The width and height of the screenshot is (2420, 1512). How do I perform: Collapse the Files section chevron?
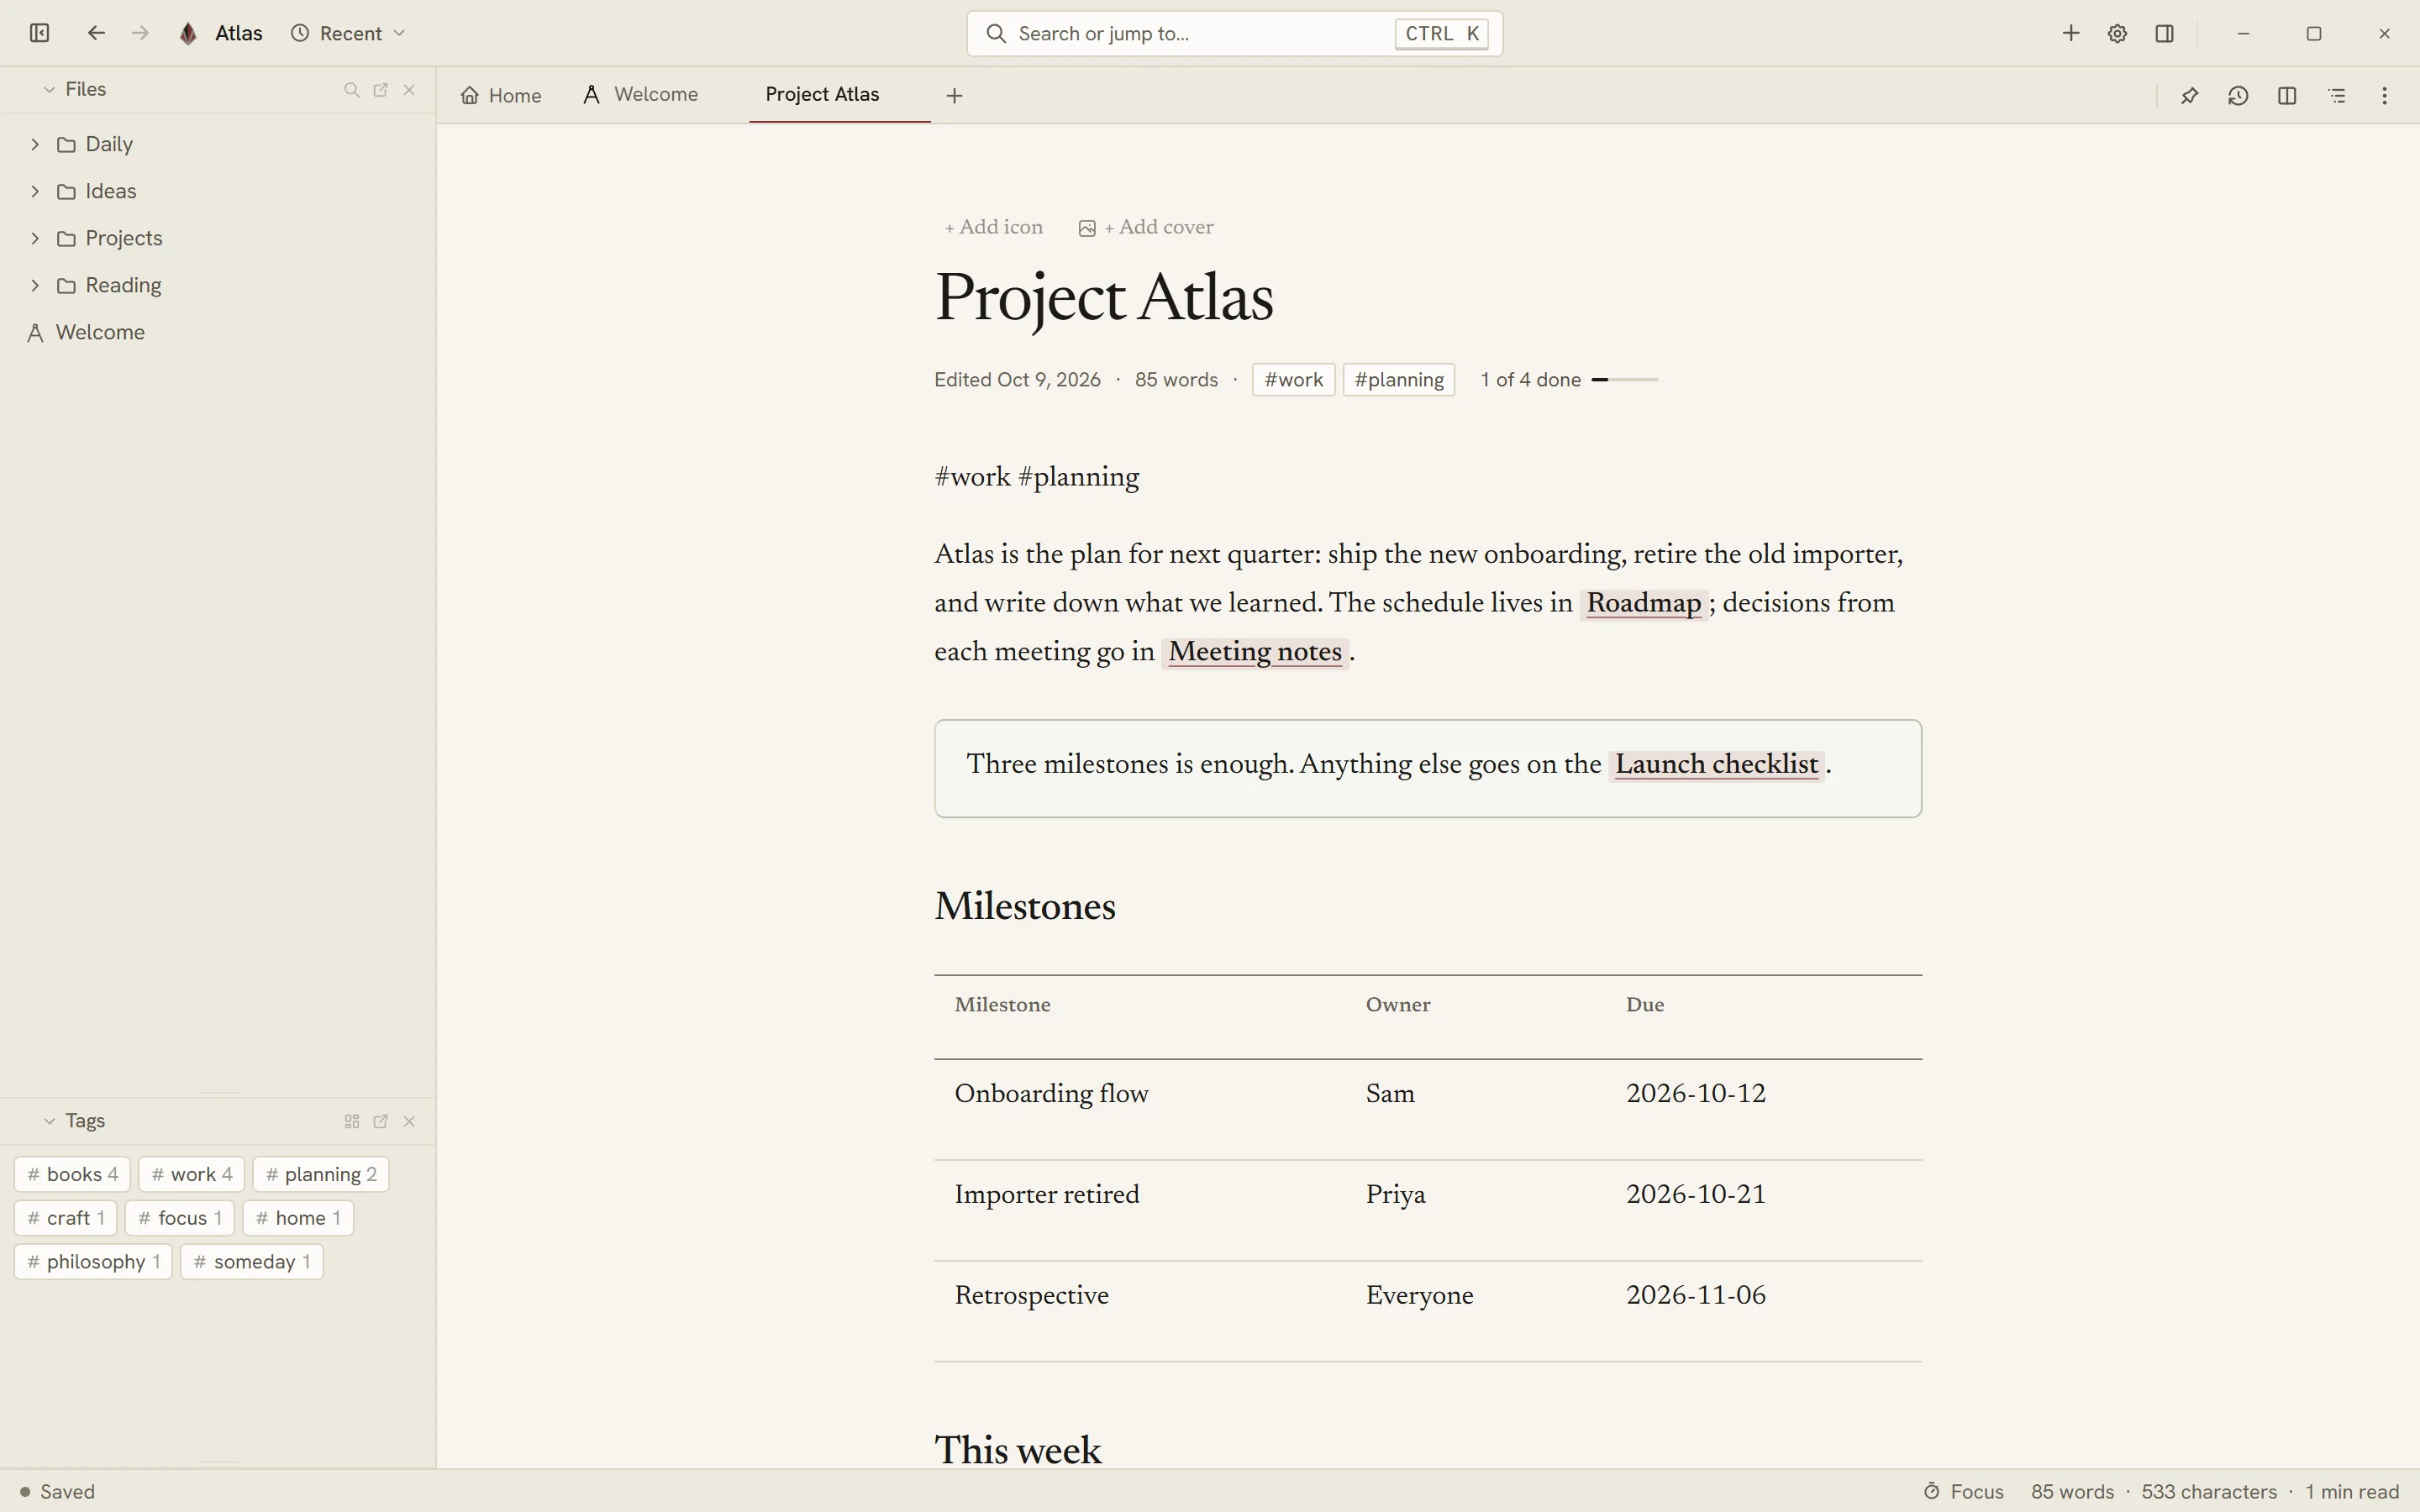(49, 90)
